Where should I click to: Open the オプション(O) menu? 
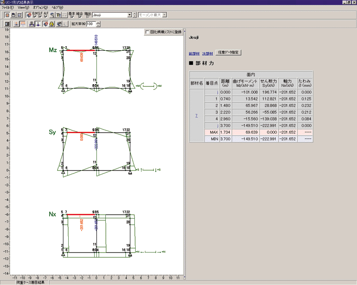point(41,8)
